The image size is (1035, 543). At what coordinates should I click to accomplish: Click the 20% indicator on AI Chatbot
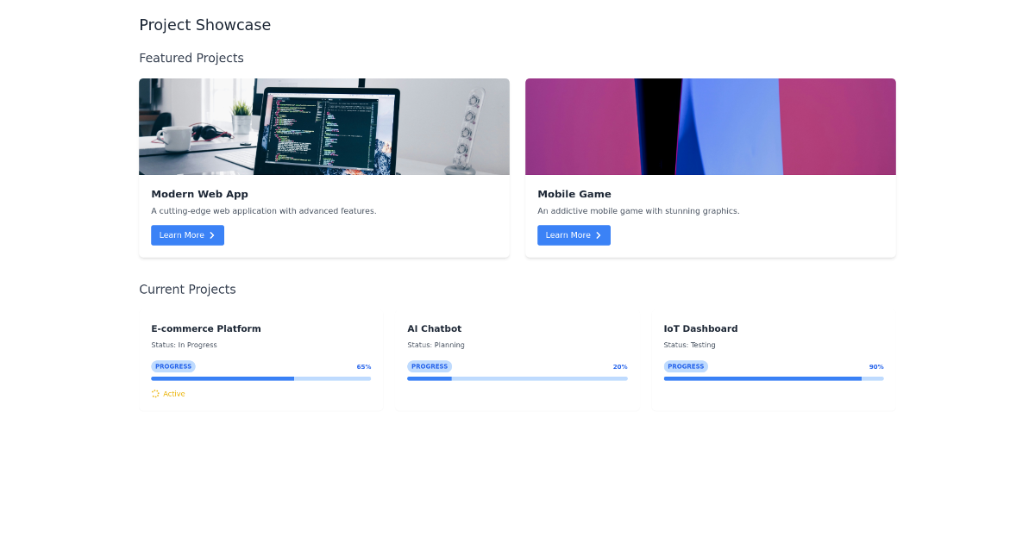(620, 366)
